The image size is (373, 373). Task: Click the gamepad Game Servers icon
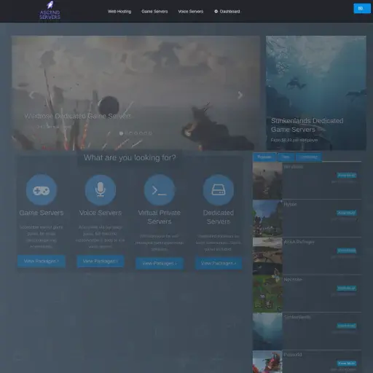click(42, 190)
